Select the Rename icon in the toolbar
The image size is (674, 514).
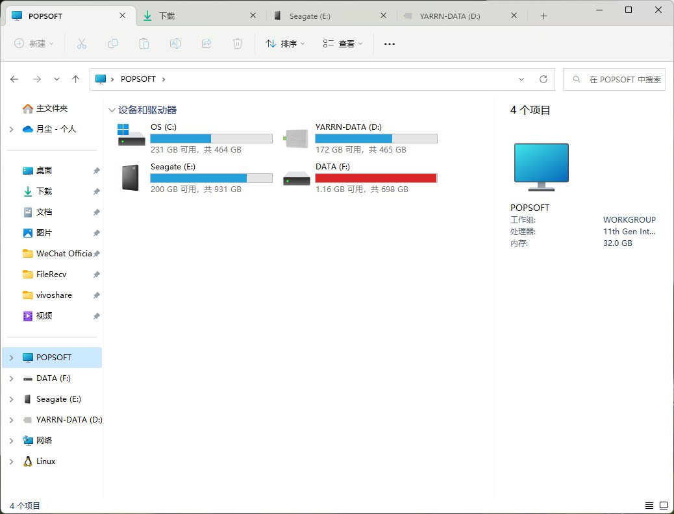tap(175, 43)
